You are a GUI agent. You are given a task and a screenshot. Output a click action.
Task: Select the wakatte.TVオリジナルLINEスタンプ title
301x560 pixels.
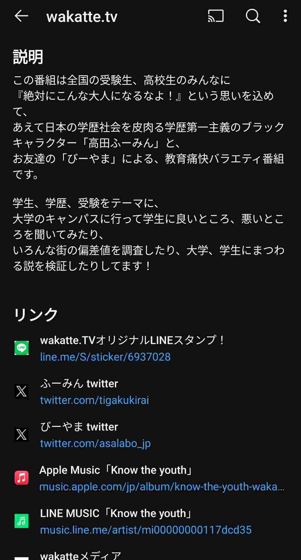click(132, 340)
